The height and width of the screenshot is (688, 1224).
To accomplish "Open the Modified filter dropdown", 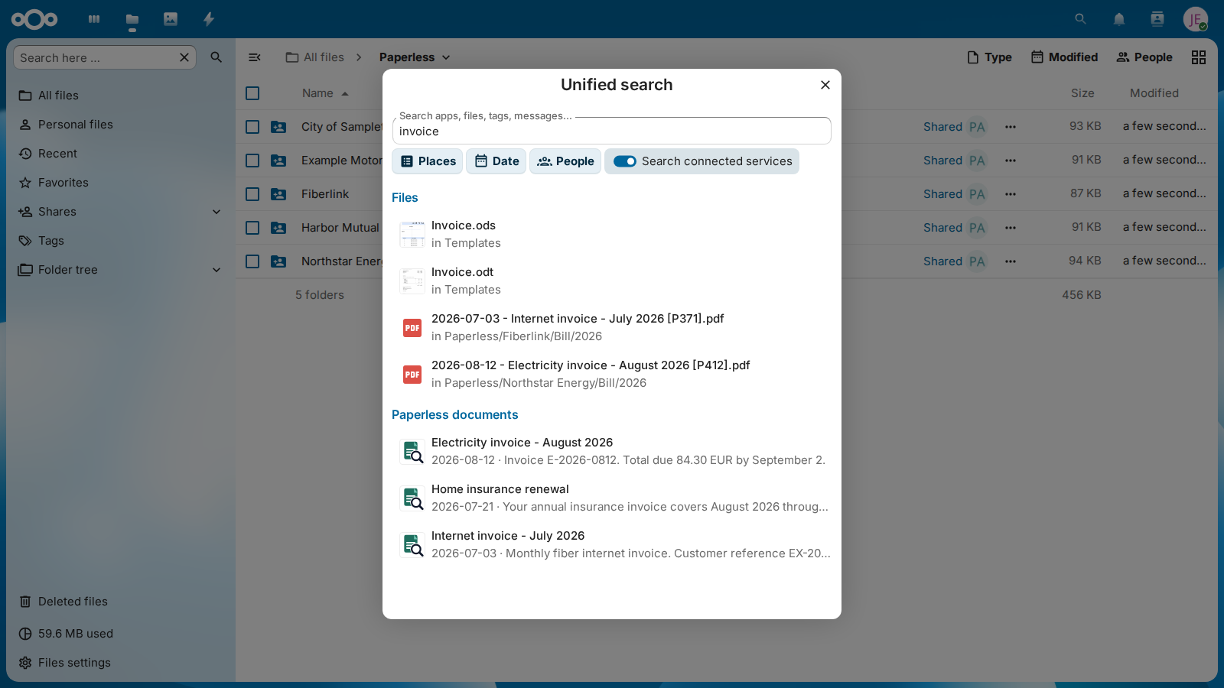I will pos(1064,57).
